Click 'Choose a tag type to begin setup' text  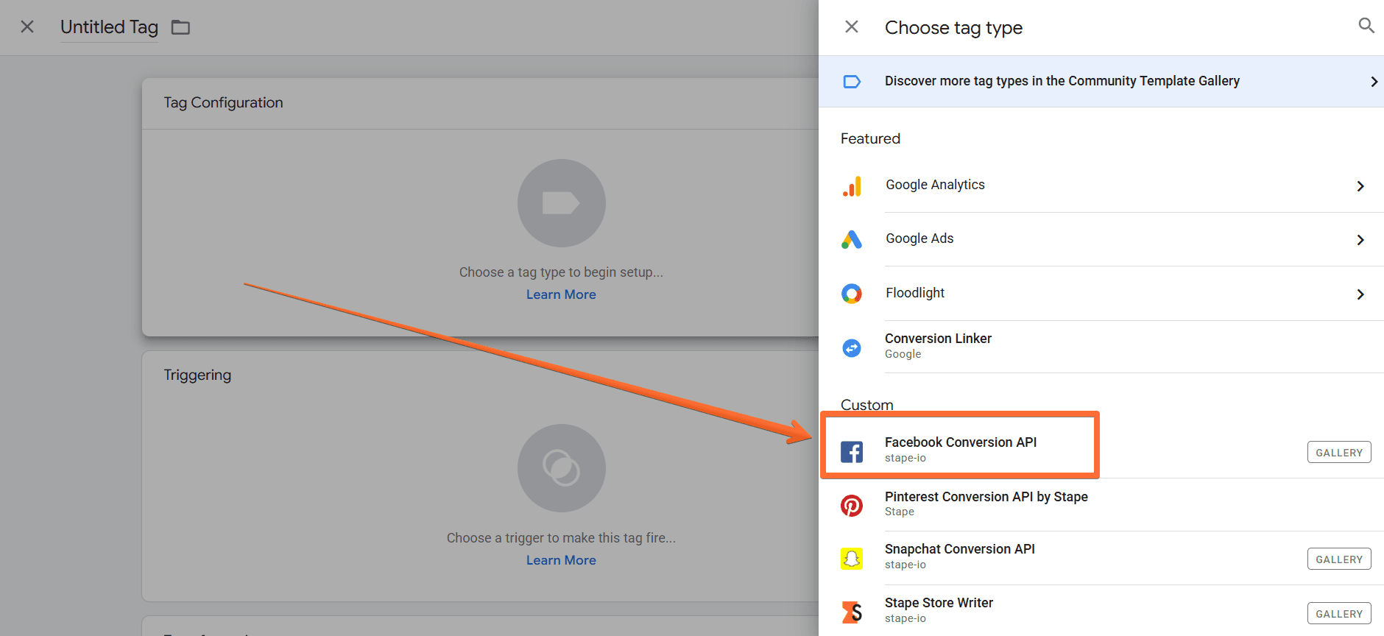click(561, 272)
